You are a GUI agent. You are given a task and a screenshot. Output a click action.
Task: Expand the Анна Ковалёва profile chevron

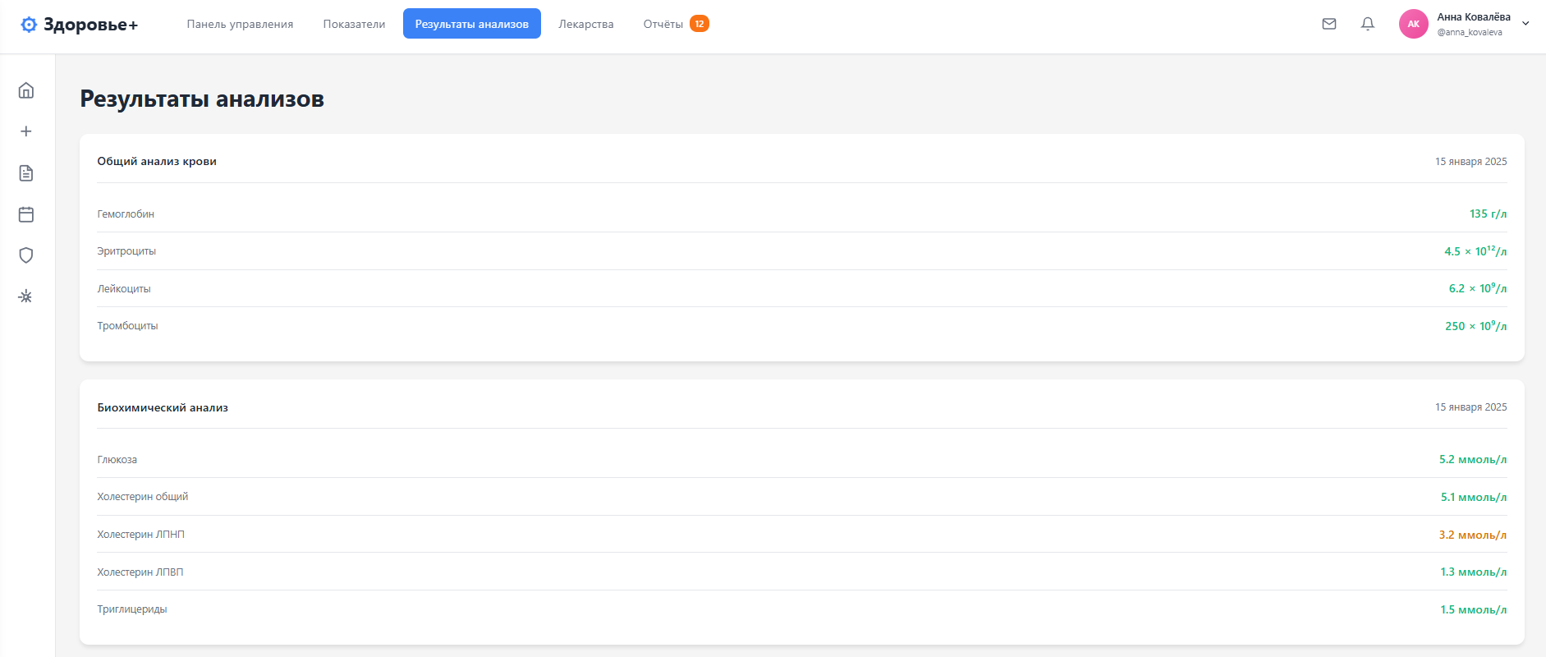tap(1525, 24)
